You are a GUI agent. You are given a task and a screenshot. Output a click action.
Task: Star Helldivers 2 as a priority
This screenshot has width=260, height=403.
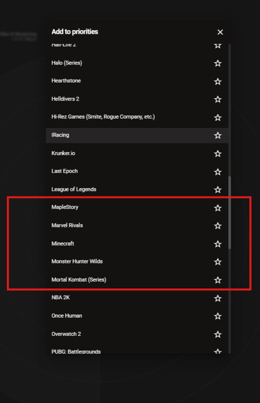click(218, 99)
